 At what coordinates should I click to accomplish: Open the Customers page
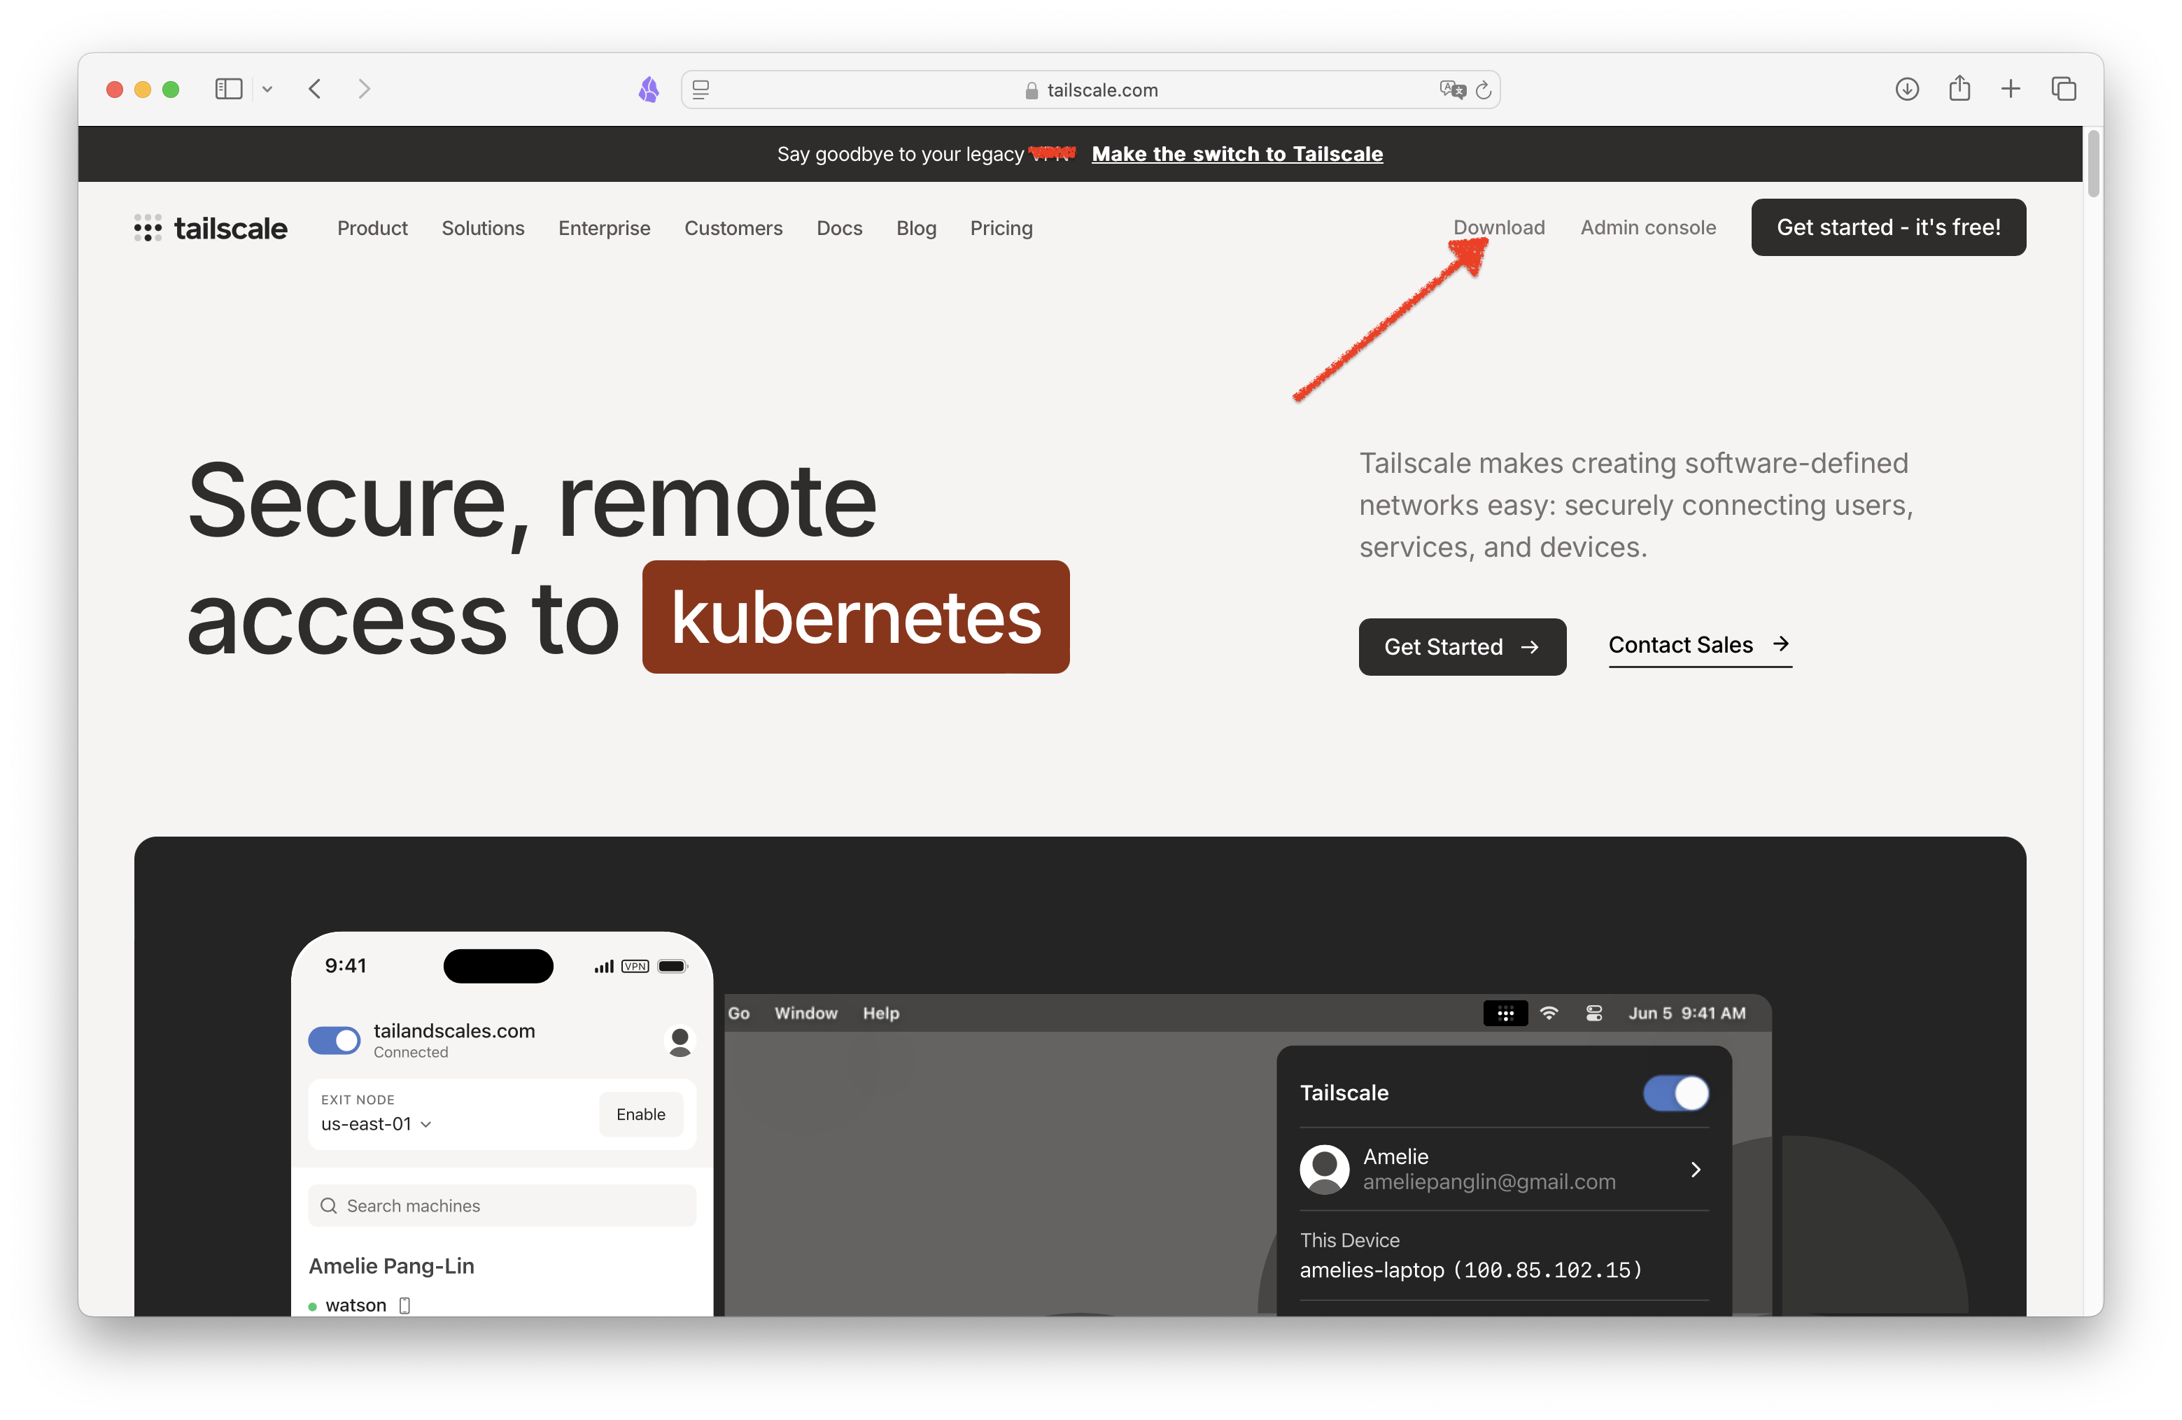733,228
